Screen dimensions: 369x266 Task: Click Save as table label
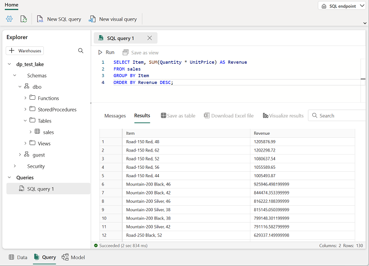tap(181, 116)
